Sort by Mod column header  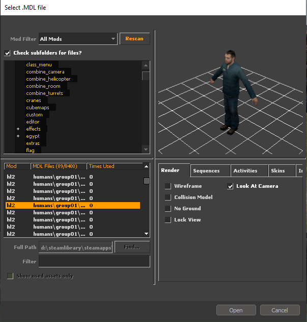pos(17,166)
